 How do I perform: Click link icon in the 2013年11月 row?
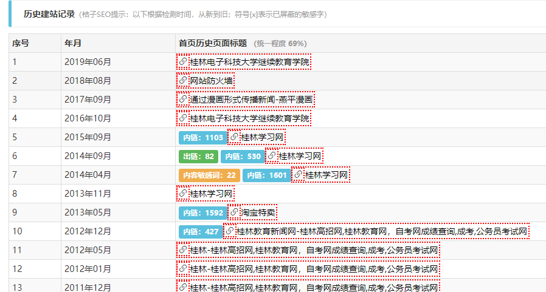point(183,194)
